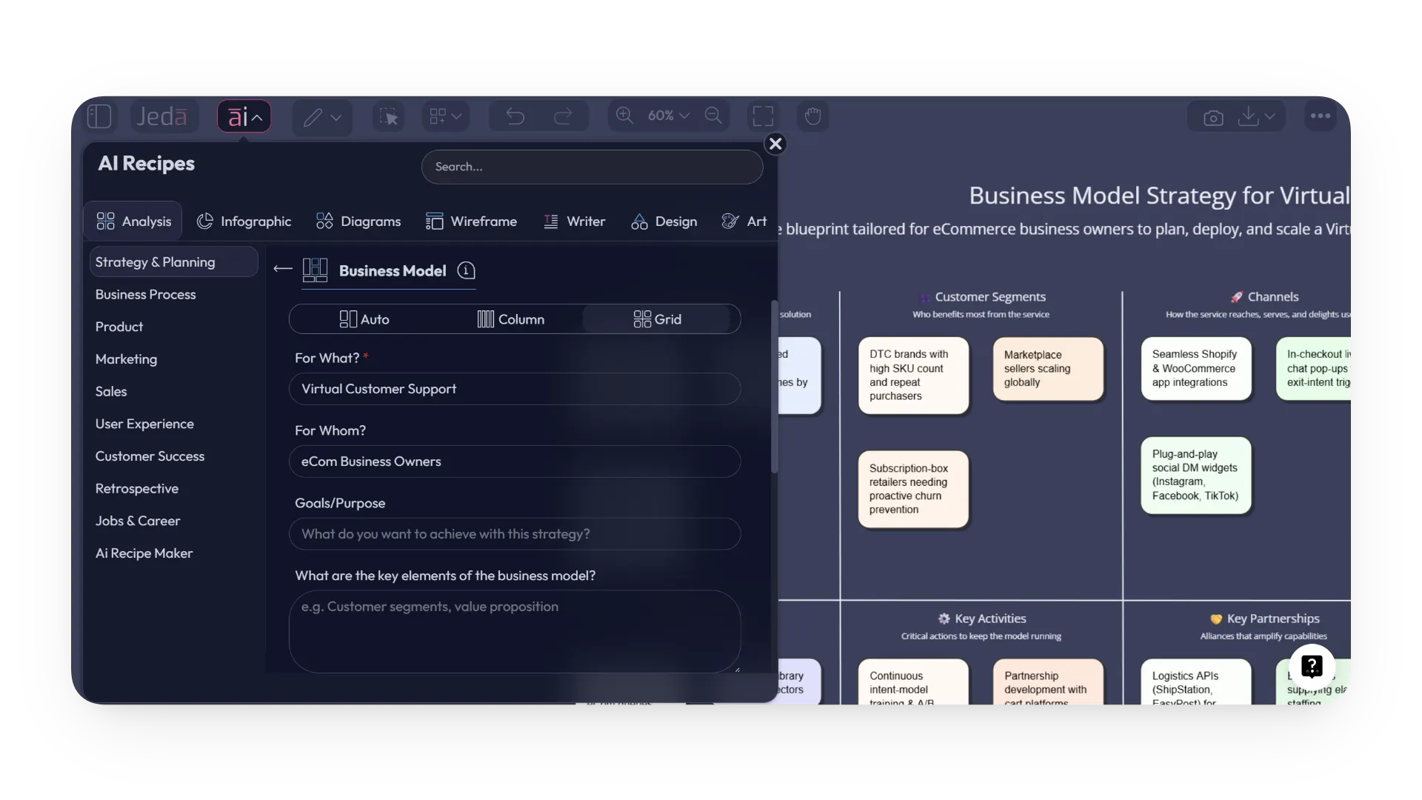
Task: Enter fullscreen with the frame icon
Action: click(763, 116)
